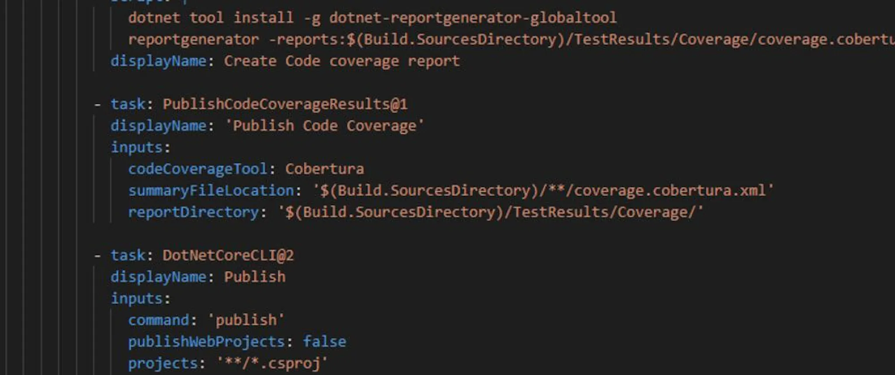Click the coverage.cobertura.xml summary path value

pyautogui.click(x=543, y=191)
